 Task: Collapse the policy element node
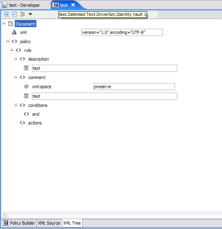point(8,41)
